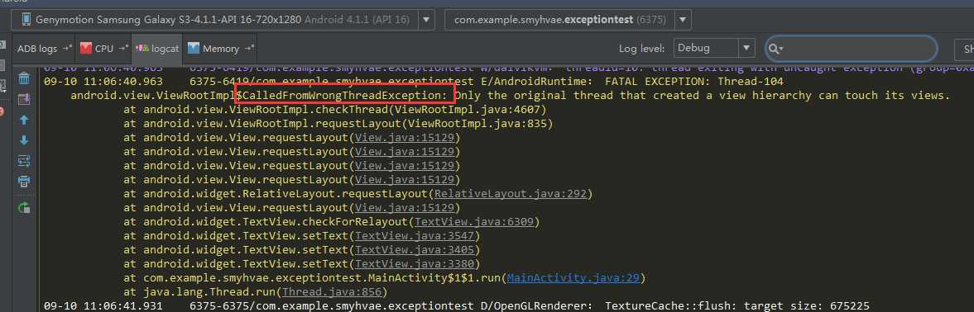The height and width of the screenshot is (312, 974).
Task: Open the Log level Debug dropdown
Action: point(713,48)
